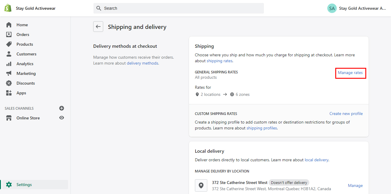Screen dimensions: 391x194
Task: Click the Marketing megaphone icon
Action: tap(9, 73)
